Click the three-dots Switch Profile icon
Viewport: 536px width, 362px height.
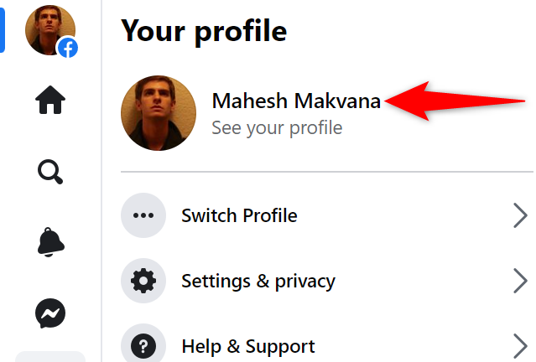click(143, 215)
